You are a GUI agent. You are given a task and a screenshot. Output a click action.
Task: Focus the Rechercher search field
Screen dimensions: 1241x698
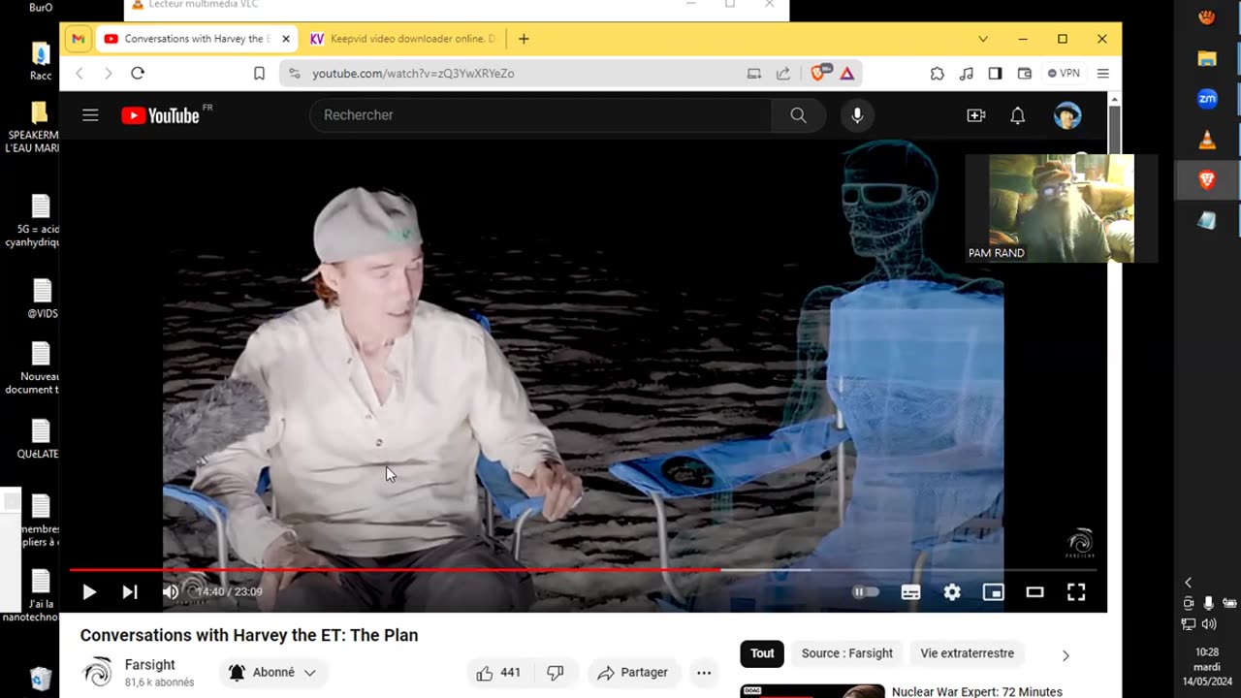tap(541, 115)
